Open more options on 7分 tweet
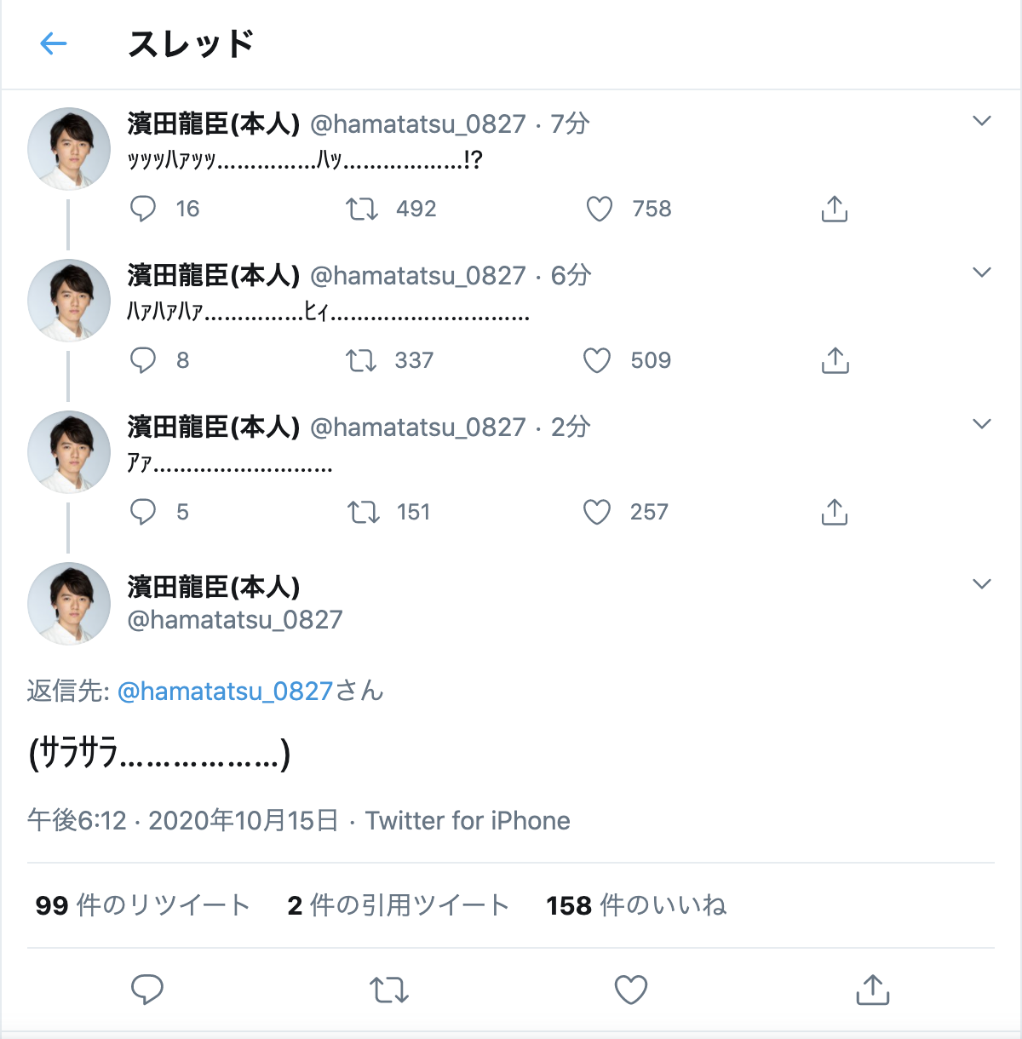The image size is (1022, 1039). (982, 121)
